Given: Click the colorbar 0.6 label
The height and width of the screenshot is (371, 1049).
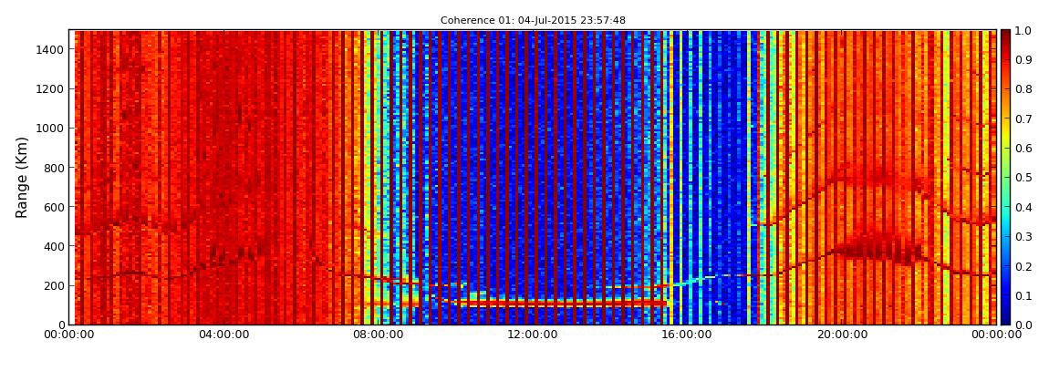Looking at the screenshot, I should (1023, 149).
